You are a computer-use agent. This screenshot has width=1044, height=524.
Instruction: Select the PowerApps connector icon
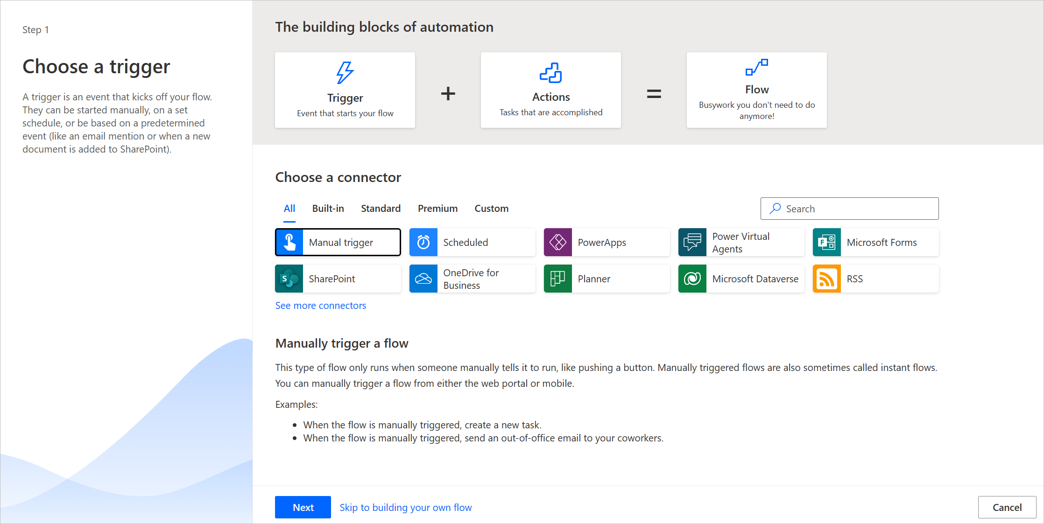[557, 242]
